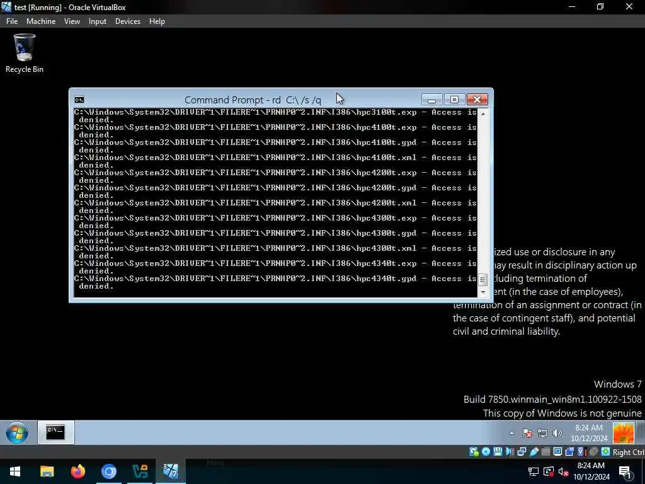645x484 pixels.
Task: Click VirtualBox mouse integration indicator
Action: 593,452
